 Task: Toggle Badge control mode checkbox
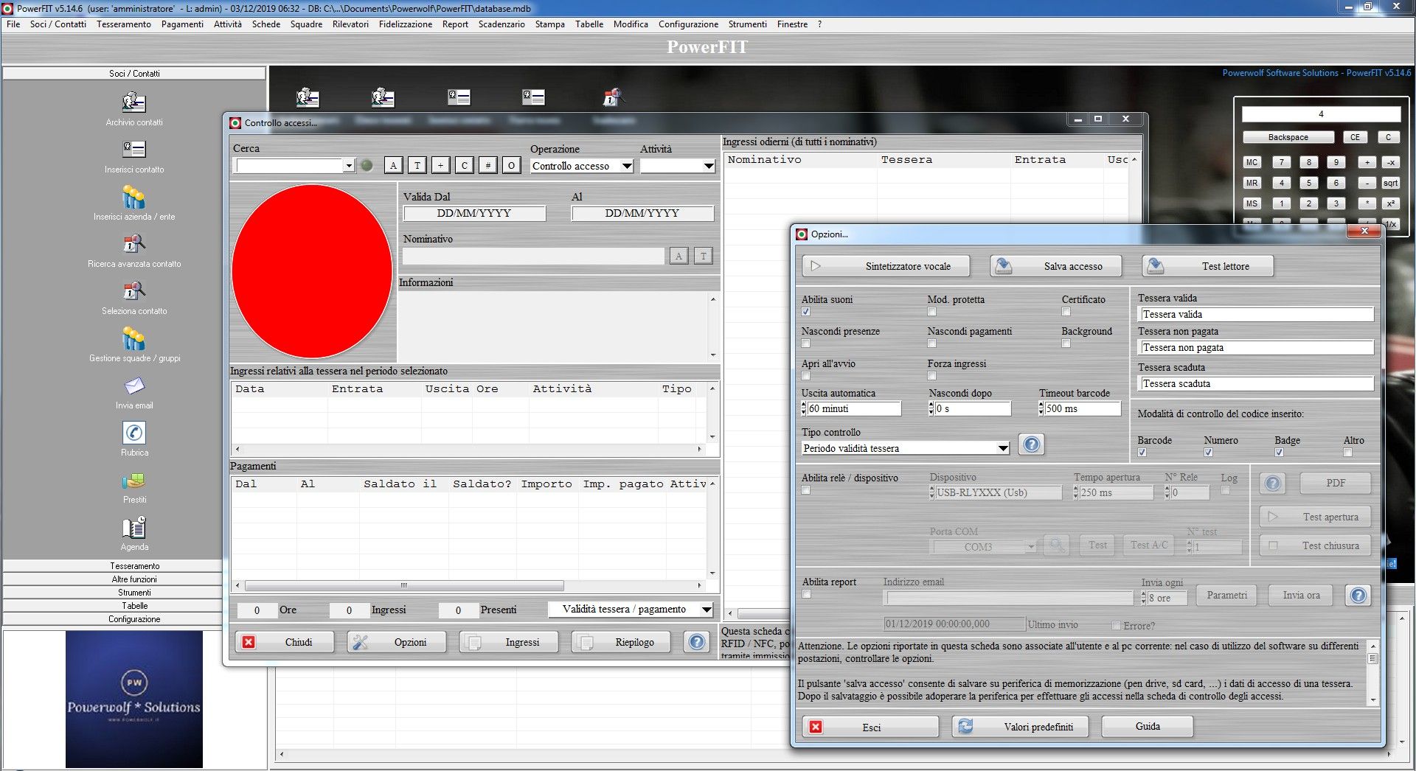coord(1280,453)
